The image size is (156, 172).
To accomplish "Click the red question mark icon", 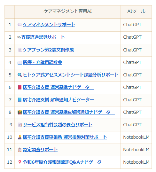I will (19, 162).
